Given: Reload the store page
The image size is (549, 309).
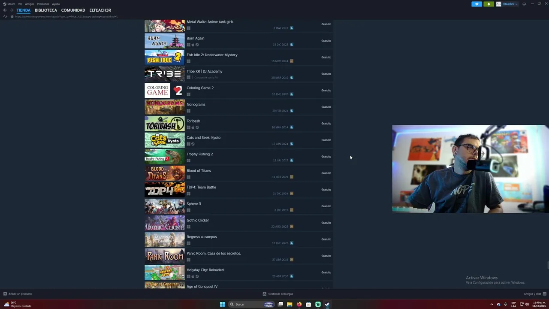Looking at the screenshot, I should pyautogui.click(x=5, y=16).
